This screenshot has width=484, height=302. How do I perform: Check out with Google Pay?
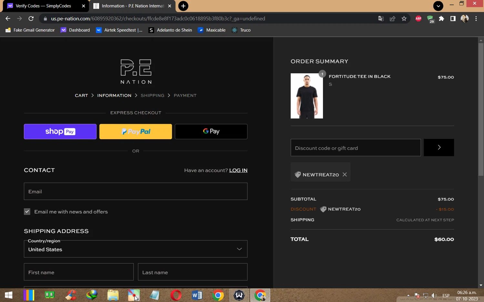coord(211,132)
